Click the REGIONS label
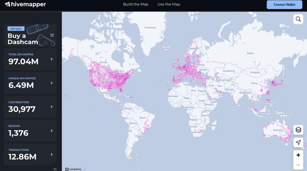Viewport: 307px width, 171px height. pyautogui.click(x=14, y=126)
